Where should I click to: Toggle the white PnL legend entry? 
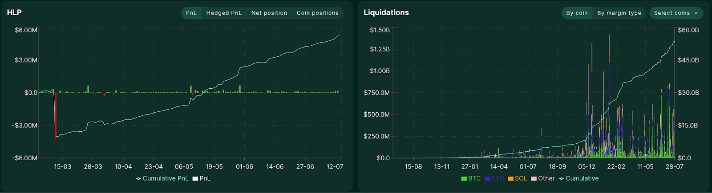202,178
